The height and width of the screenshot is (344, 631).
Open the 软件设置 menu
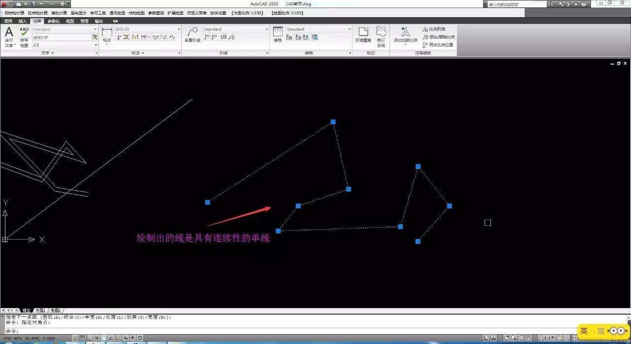click(x=218, y=13)
